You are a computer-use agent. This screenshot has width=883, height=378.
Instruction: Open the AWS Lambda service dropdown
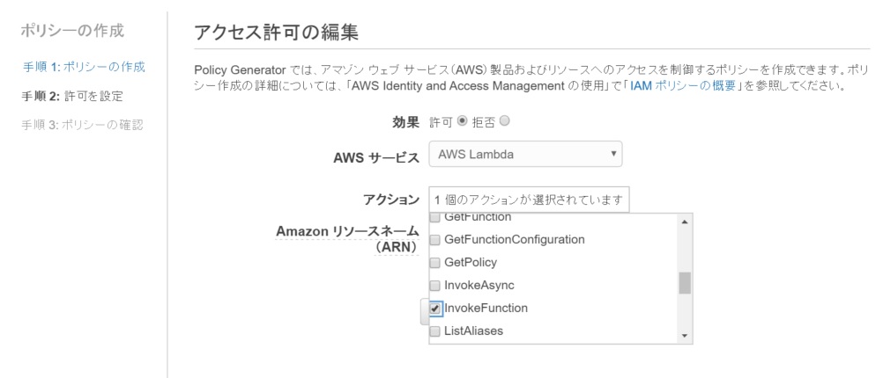point(525,154)
